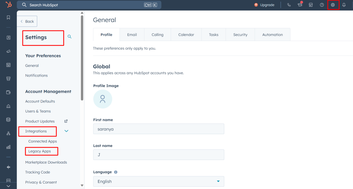Click the Language info icon
The height and width of the screenshot is (189, 353).
click(116, 172)
